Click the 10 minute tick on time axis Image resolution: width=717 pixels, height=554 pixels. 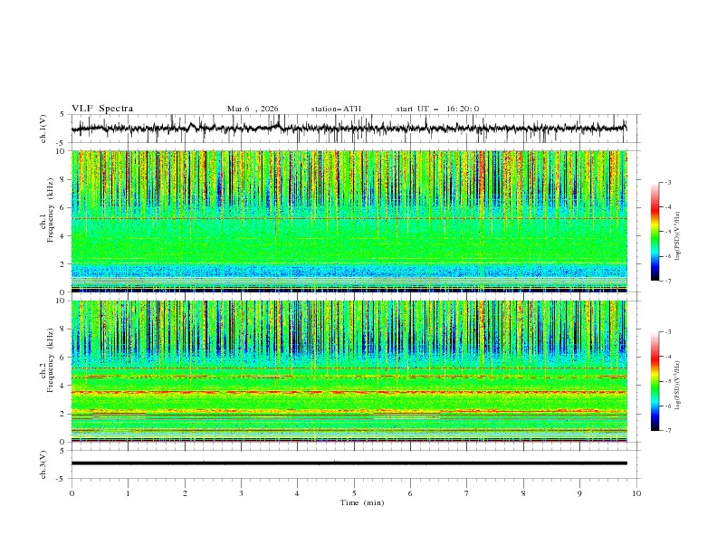[x=636, y=492]
